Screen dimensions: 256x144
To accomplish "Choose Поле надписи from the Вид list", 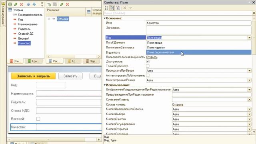I will coord(198,48).
